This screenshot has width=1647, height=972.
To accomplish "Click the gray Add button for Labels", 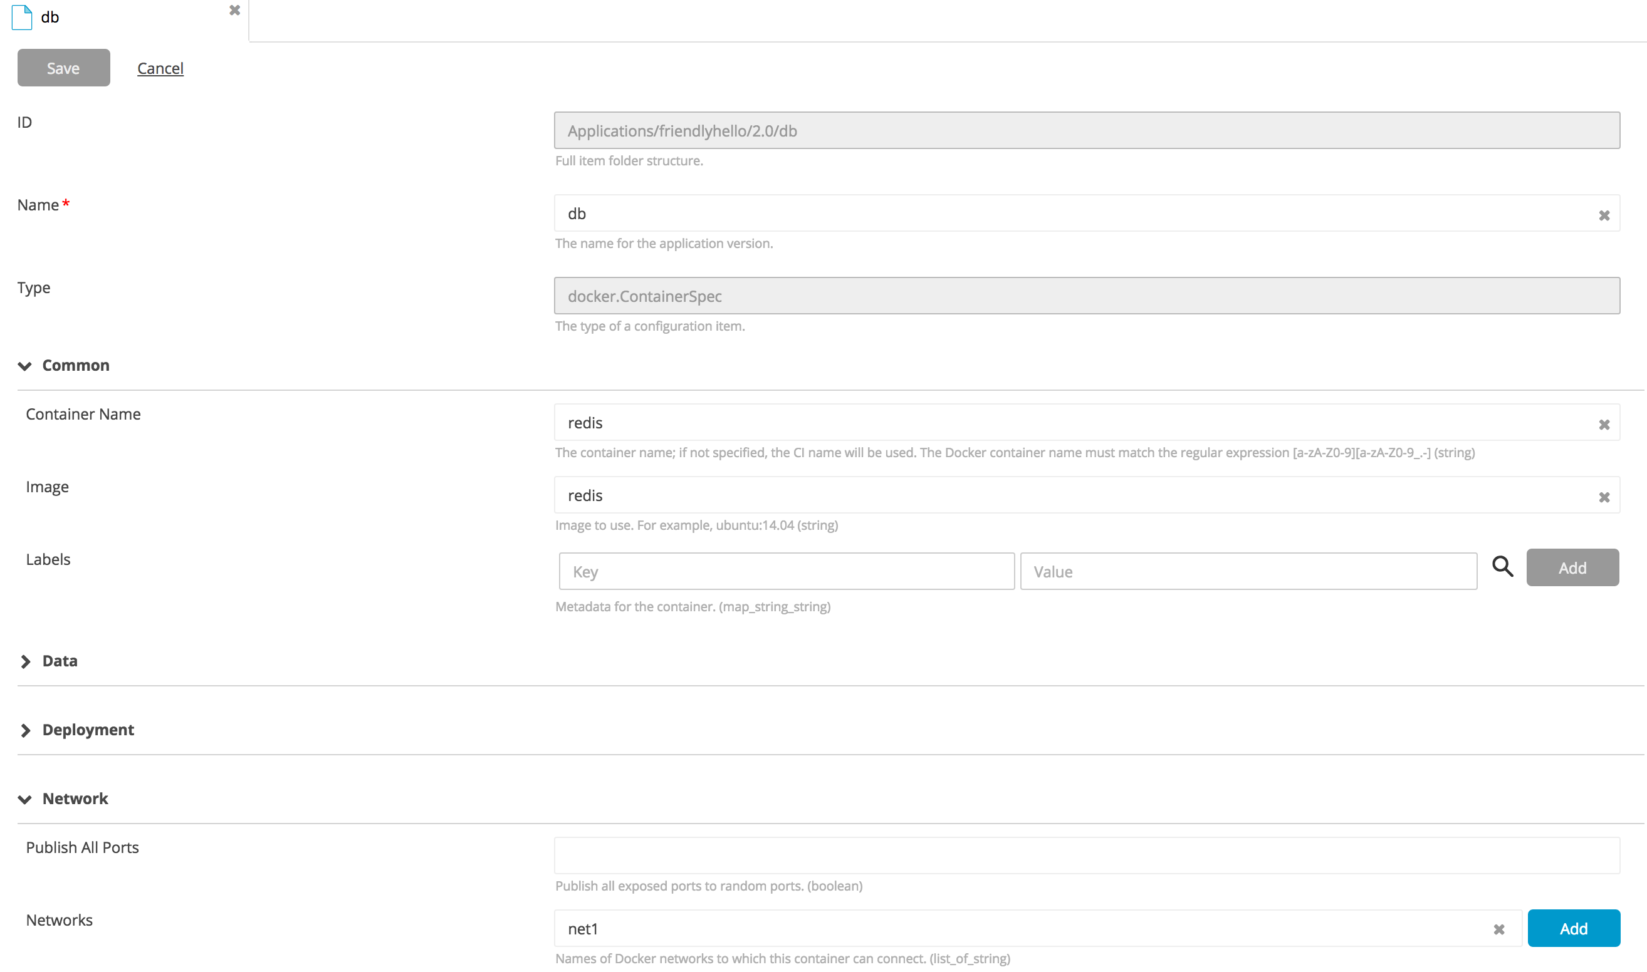I will (1572, 567).
